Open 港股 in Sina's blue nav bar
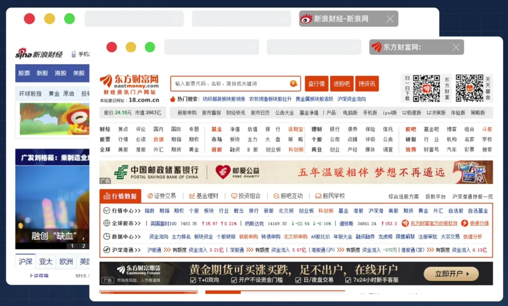The height and width of the screenshot is (306, 508). point(61,73)
